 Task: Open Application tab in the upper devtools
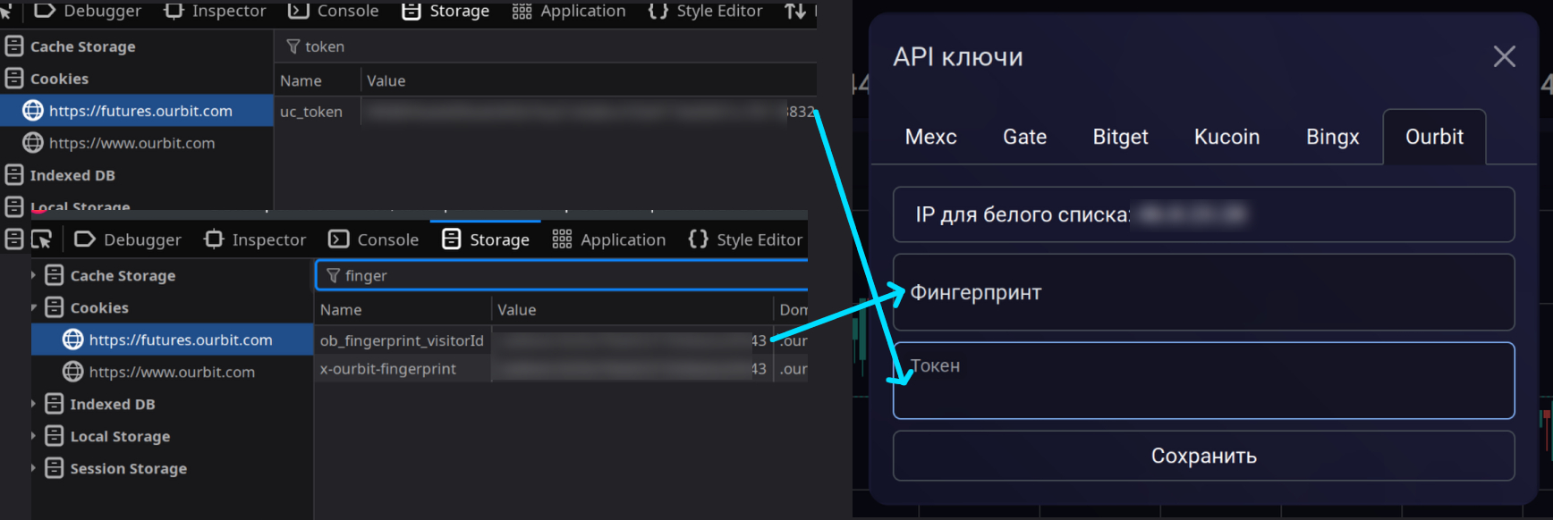tap(569, 12)
